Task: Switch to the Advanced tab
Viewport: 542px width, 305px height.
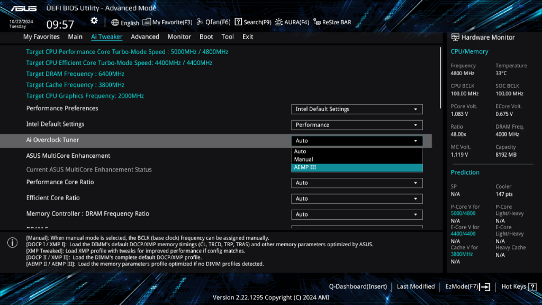Action: click(145, 37)
